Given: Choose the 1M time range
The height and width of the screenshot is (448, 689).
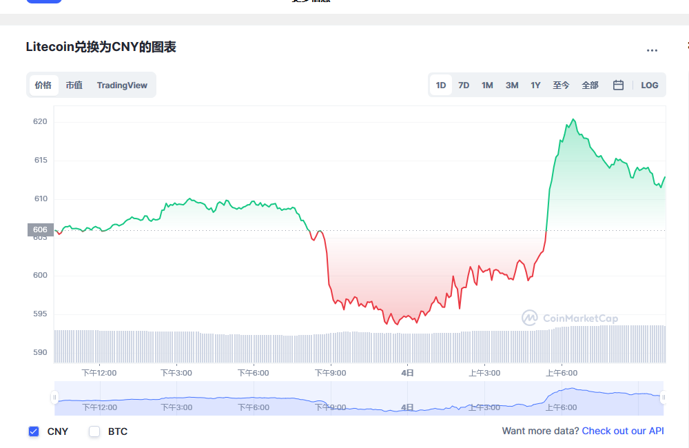Looking at the screenshot, I should tap(487, 85).
